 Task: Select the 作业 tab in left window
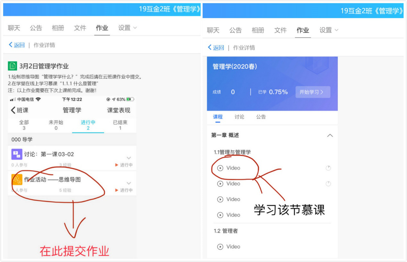(102, 28)
